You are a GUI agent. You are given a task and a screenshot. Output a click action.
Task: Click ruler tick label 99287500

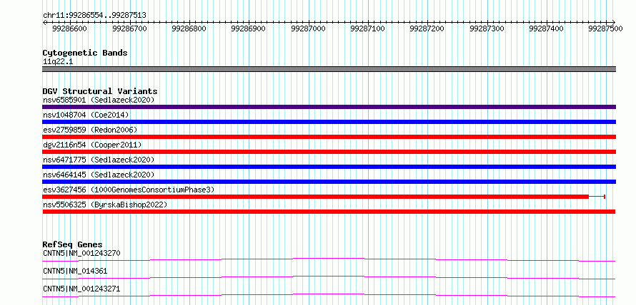point(605,29)
